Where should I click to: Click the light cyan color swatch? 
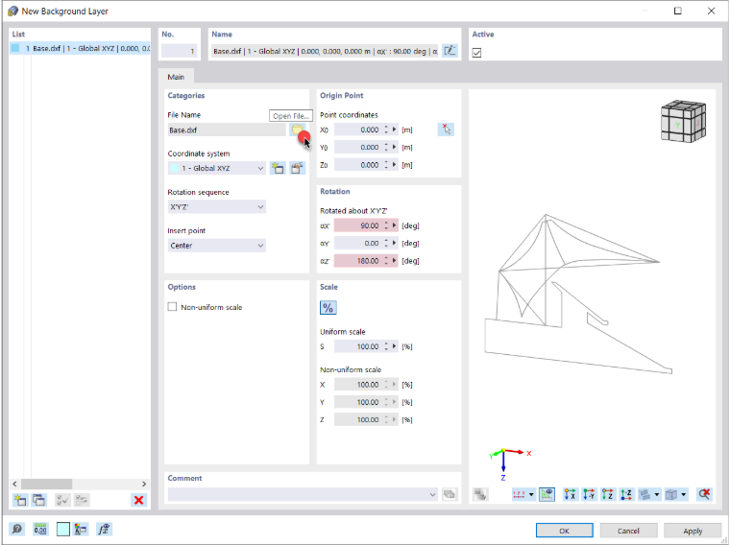pos(62,529)
